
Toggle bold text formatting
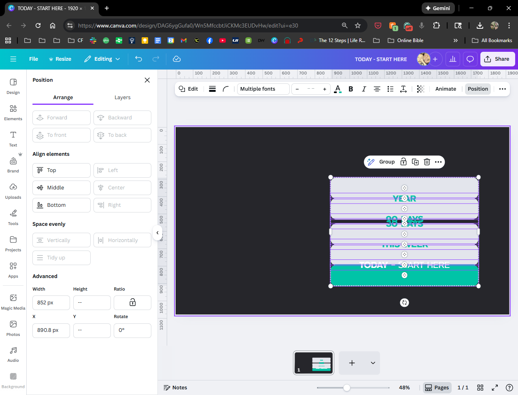[x=351, y=89]
